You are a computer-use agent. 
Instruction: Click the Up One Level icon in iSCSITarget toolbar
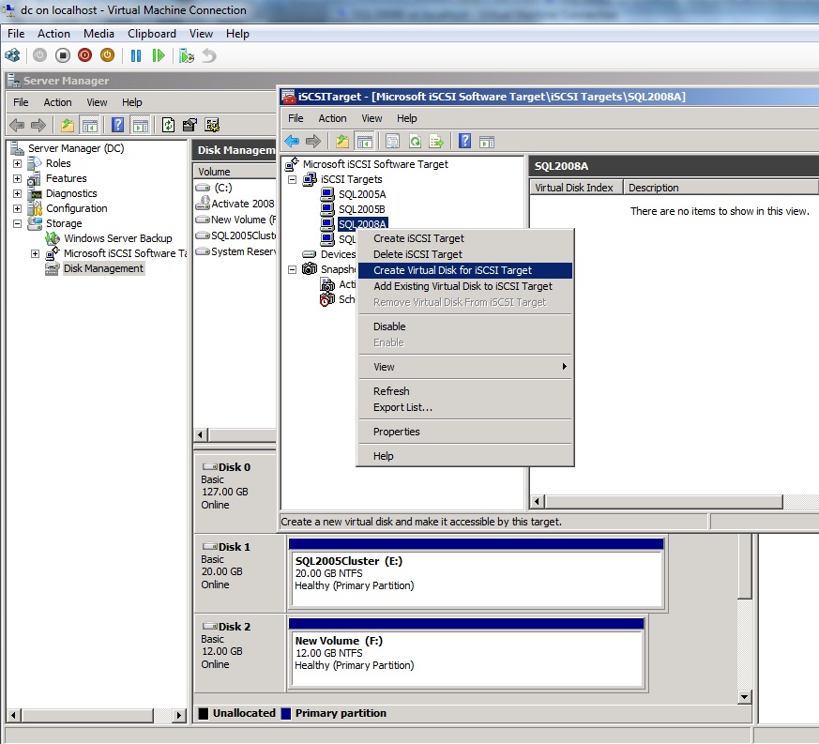click(x=342, y=141)
